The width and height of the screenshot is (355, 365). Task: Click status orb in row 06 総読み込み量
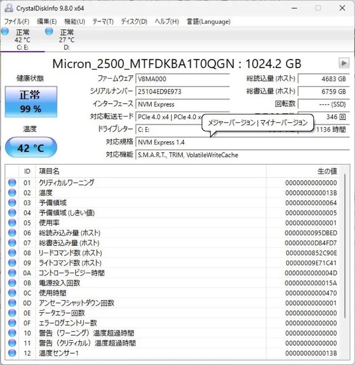(12, 232)
